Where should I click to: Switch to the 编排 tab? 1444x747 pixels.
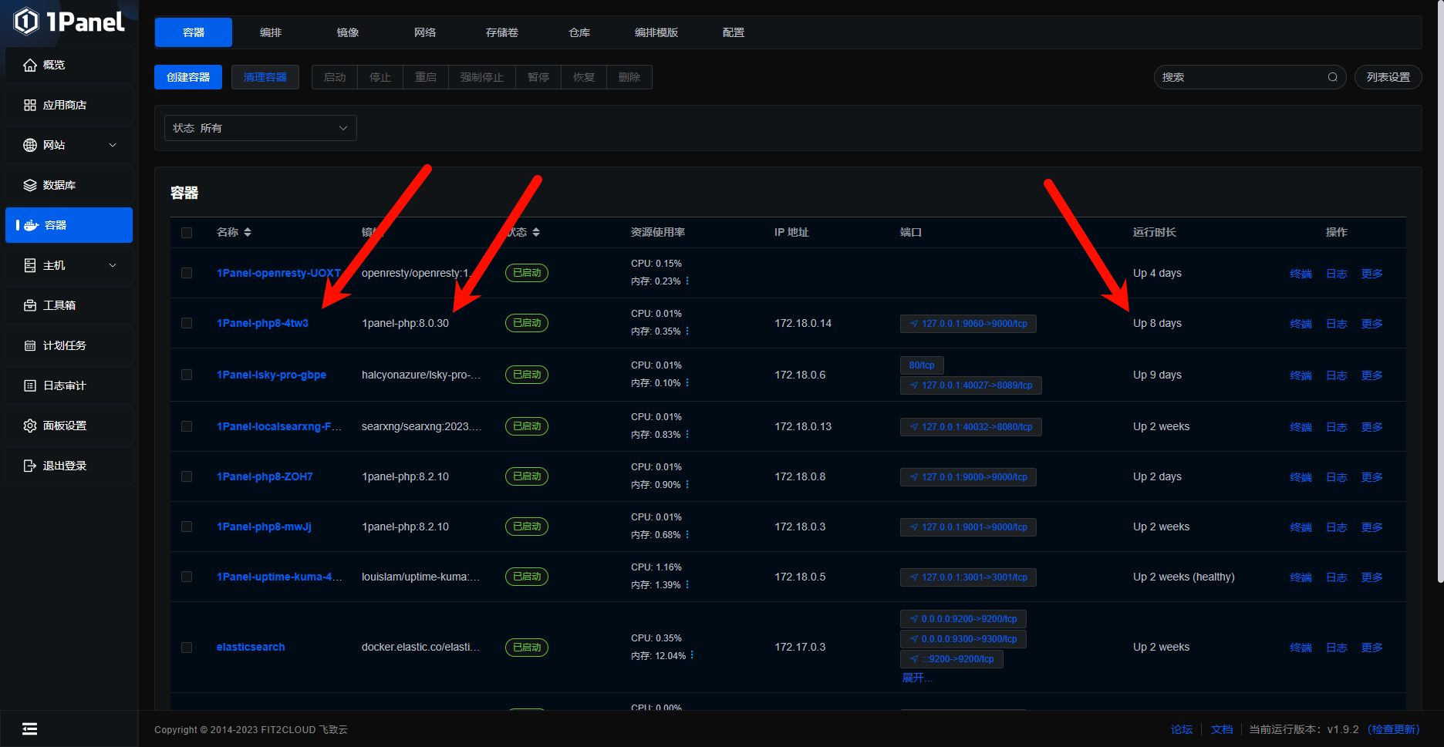pyautogui.click(x=271, y=32)
